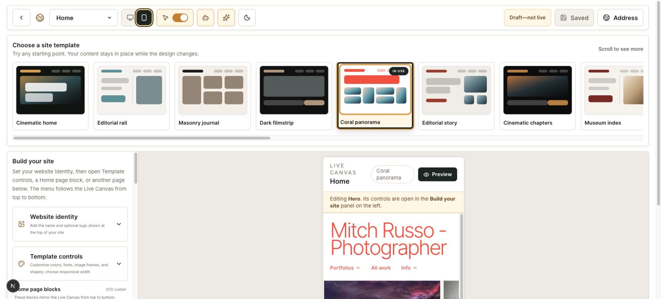Select the Cinematic home template
This screenshot has width=661, height=299.
[50, 96]
